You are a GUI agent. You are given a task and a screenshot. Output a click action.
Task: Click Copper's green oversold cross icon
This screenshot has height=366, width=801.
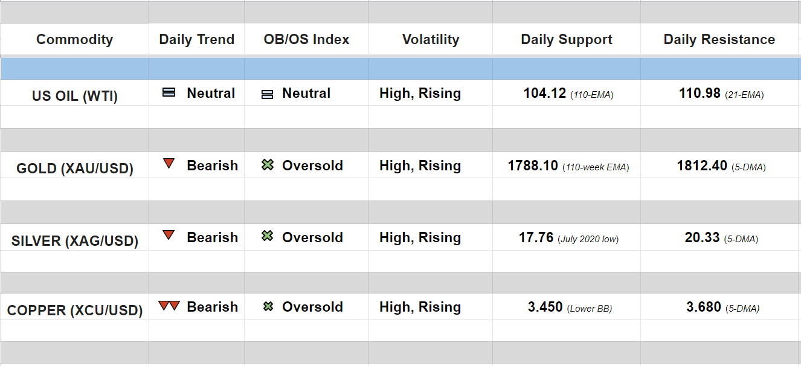pos(268,307)
